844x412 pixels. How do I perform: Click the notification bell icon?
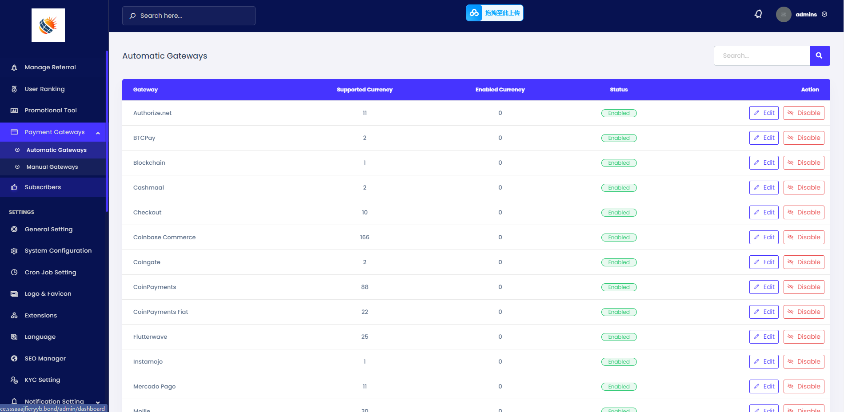758,14
